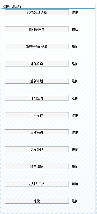This screenshot has width=97, height=214.
Task: Select the 性能 button
Action: pos(37,201)
